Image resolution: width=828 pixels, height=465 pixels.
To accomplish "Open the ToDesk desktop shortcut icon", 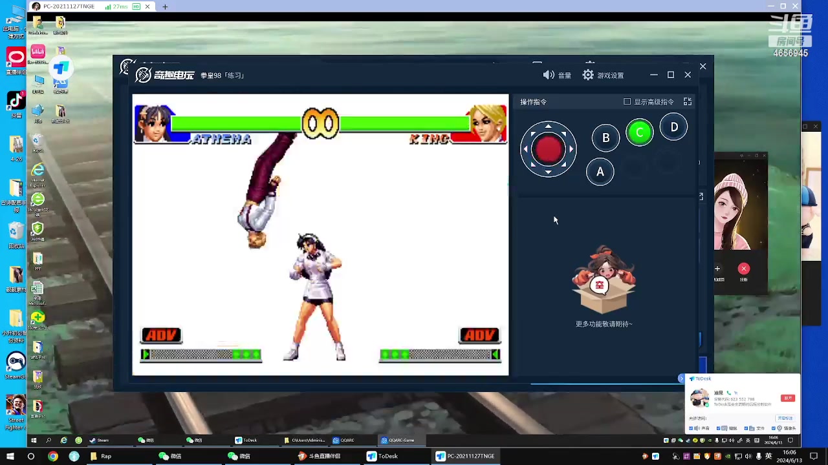I will tap(61, 68).
